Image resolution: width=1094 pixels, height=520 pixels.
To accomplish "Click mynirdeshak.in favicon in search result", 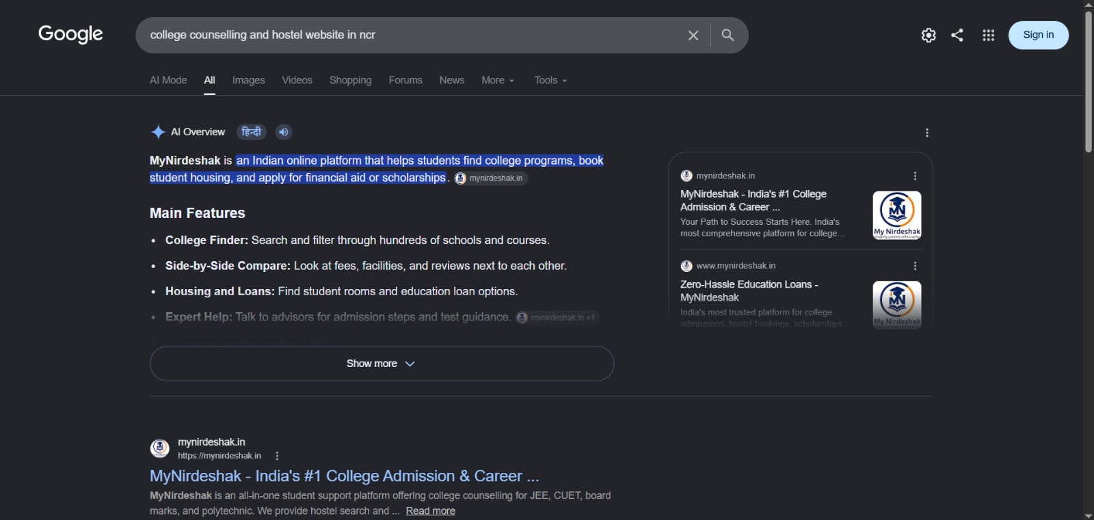I will pos(160,448).
